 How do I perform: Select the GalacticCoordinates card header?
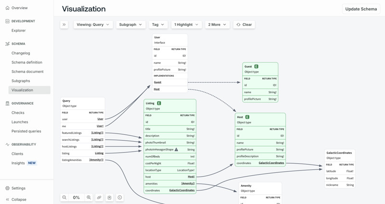tap(340, 155)
